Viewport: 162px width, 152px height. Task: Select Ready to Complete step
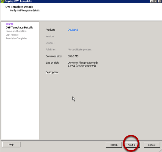[16, 38]
